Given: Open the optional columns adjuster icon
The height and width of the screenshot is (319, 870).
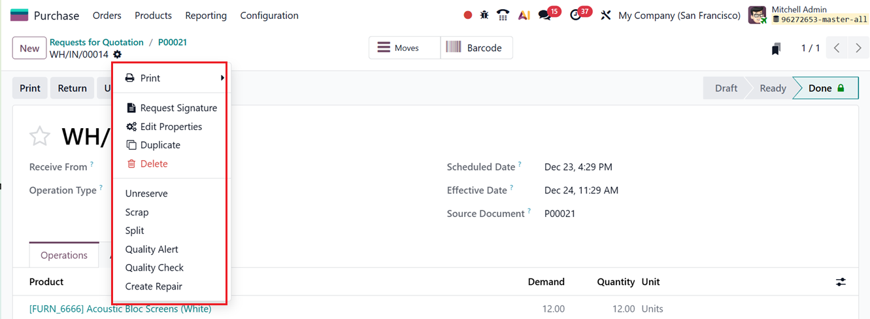Looking at the screenshot, I should tap(841, 282).
